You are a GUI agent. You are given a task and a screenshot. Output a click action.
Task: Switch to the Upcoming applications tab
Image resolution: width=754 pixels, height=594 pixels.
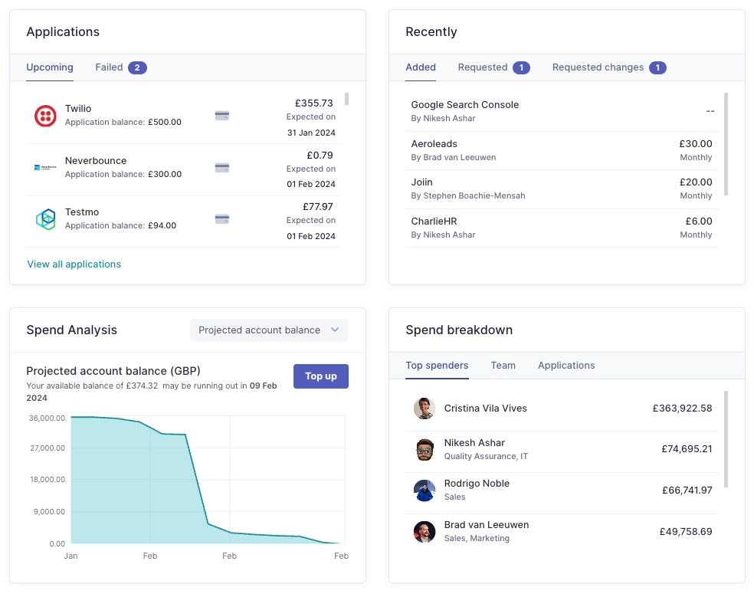[x=50, y=67]
